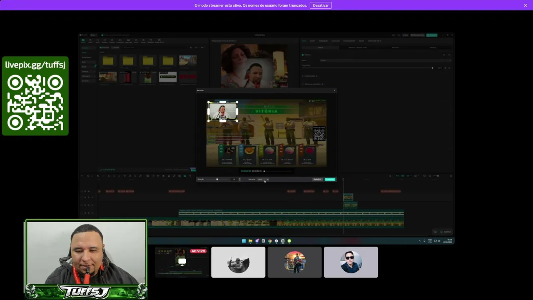Select the red Netflix-style media thumbnail

188,77
